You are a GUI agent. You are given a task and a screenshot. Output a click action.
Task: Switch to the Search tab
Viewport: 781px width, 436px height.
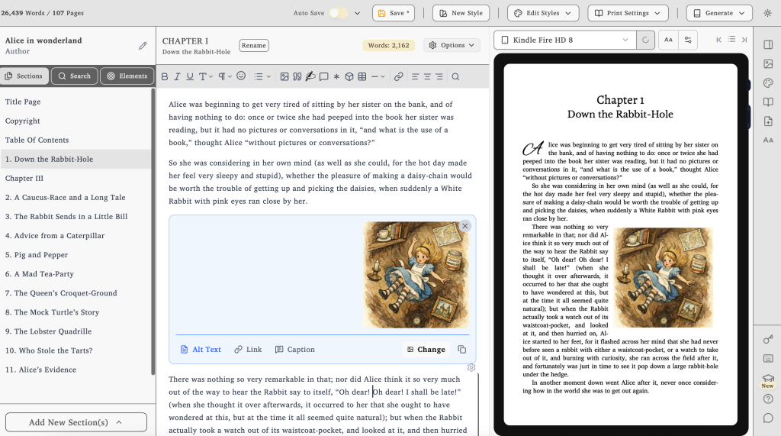click(74, 76)
